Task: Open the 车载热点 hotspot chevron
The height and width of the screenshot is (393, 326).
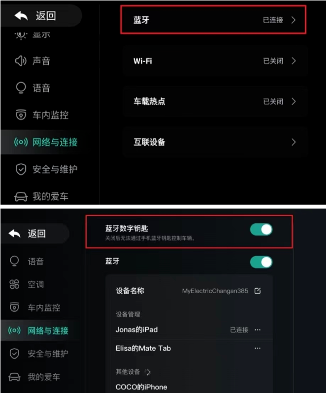Action: (293, 101)
